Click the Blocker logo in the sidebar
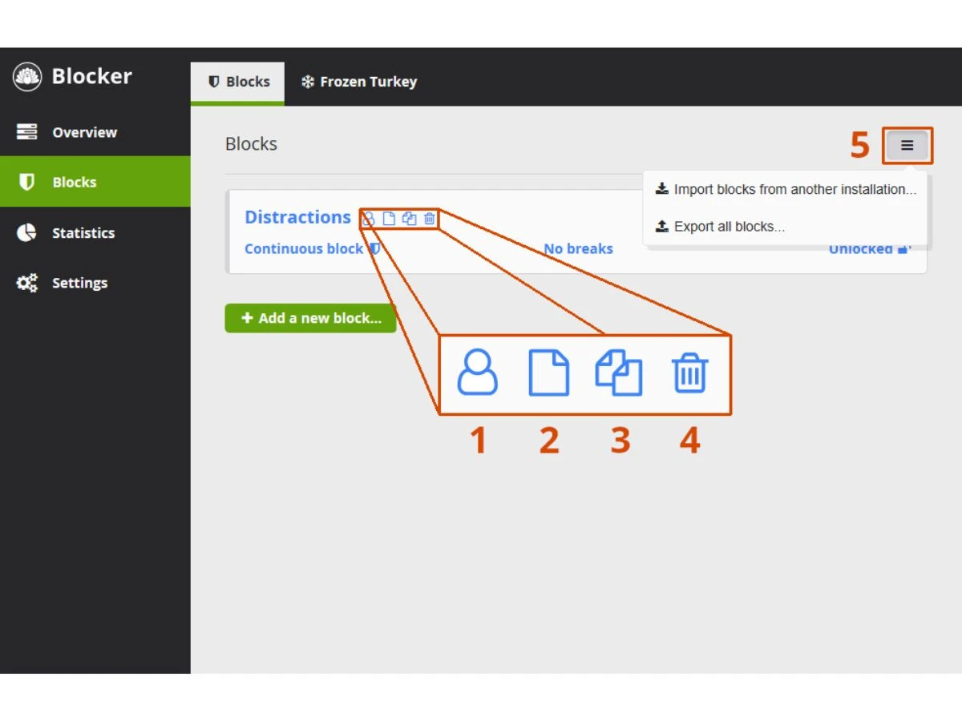The image size is (962, 721). [x=27, y=76]
